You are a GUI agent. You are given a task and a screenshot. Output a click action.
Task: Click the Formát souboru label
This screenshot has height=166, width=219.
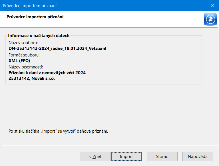pos(24,55)
